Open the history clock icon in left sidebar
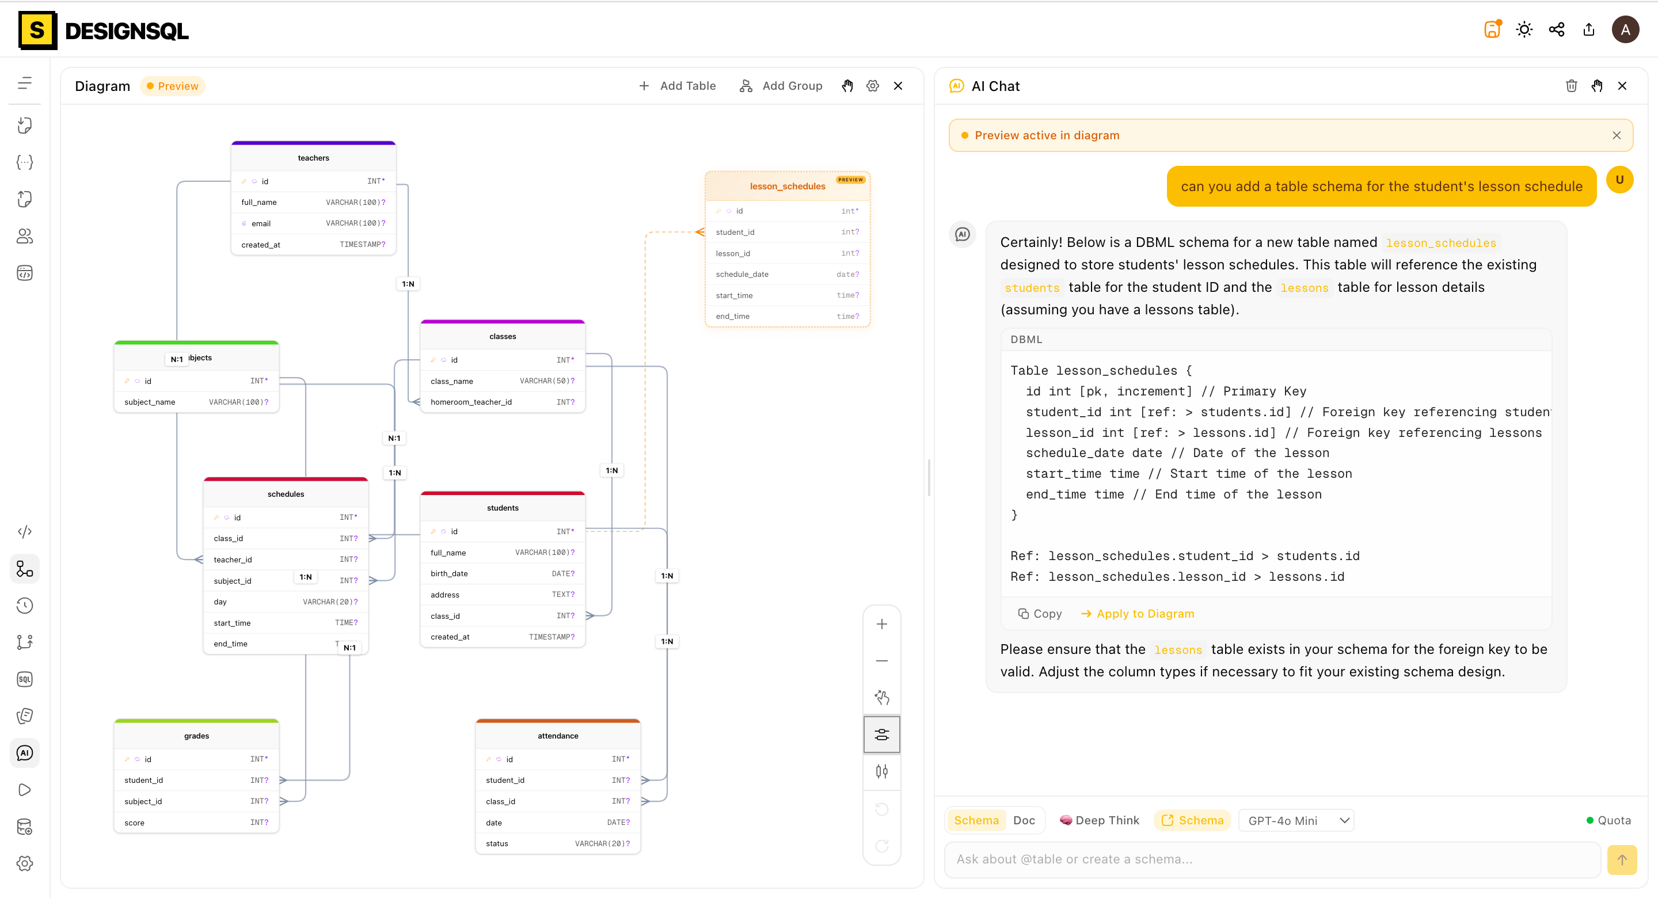Screen dimensions: 1658x898 (x=24, y=606)
